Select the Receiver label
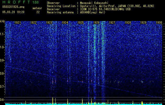This screenshot has height=105, width=165. pyautogui.click(x=53, y=9)
